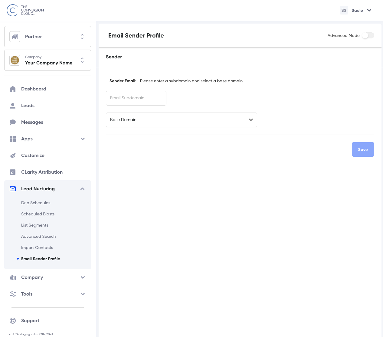Open Scheduled Blasts page
Screen dimensions: 383x337
[x=38, y=214]
